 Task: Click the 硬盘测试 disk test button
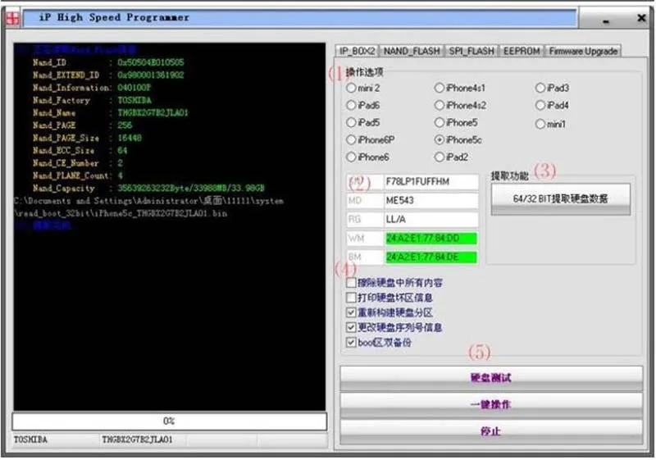491,378
